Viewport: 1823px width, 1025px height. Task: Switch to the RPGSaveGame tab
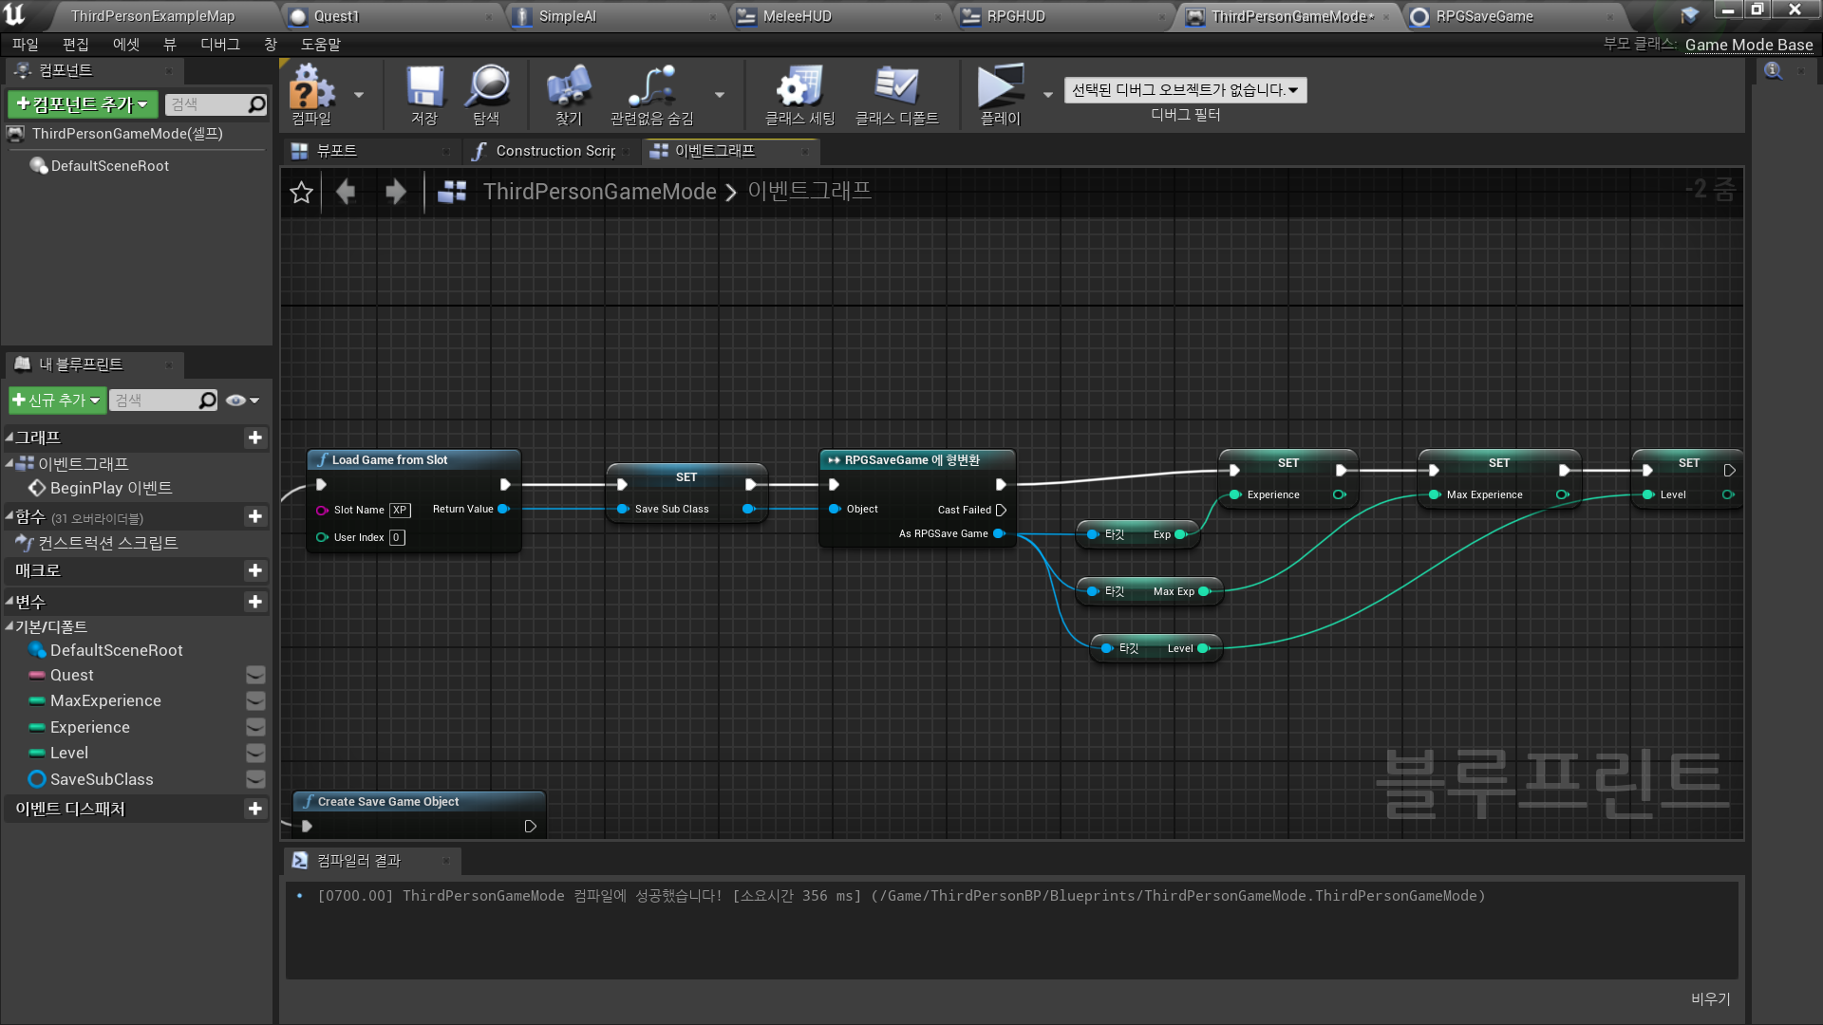1483,16
